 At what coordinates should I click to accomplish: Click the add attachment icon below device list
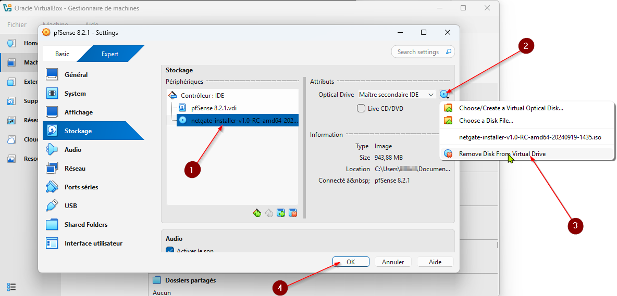[x=281, y=213]
